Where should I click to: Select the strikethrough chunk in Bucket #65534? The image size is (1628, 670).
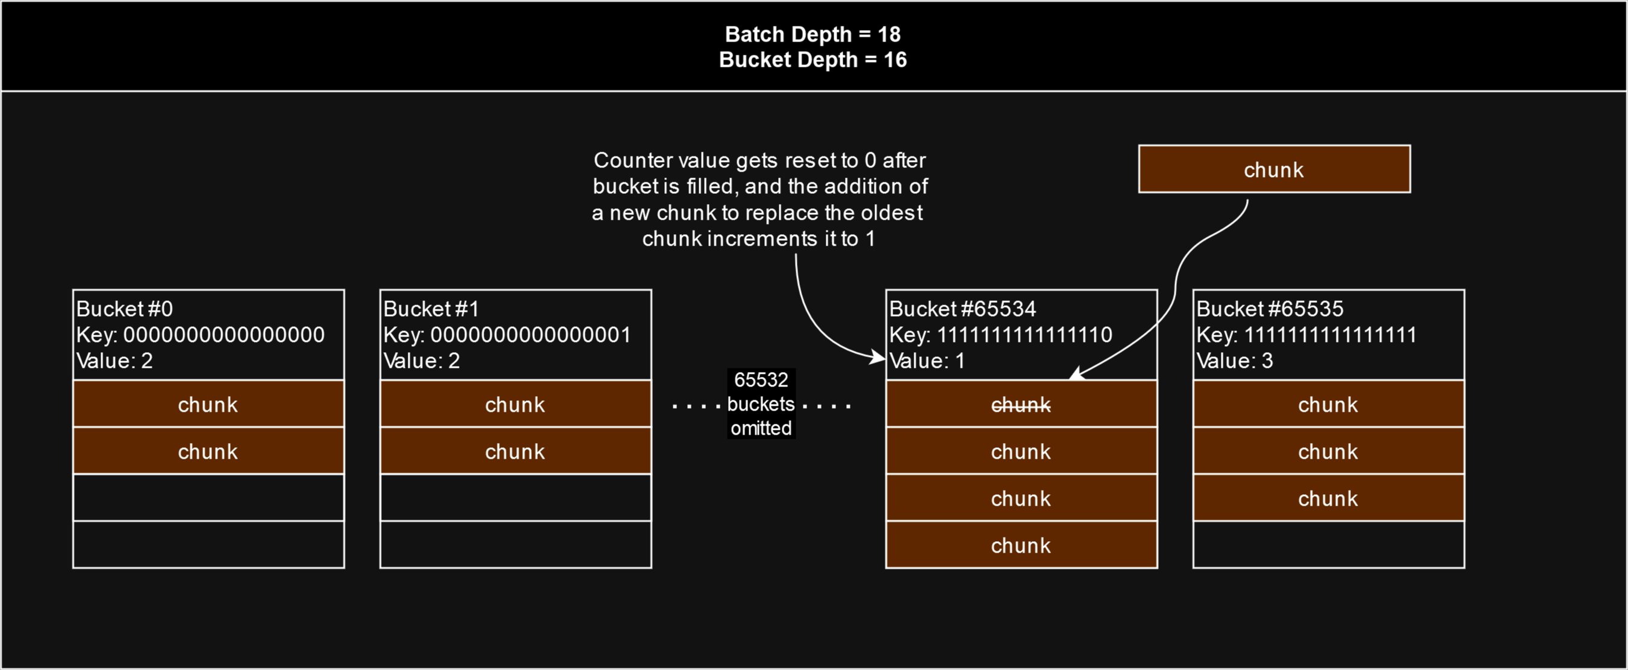(x=1021, y=404)
